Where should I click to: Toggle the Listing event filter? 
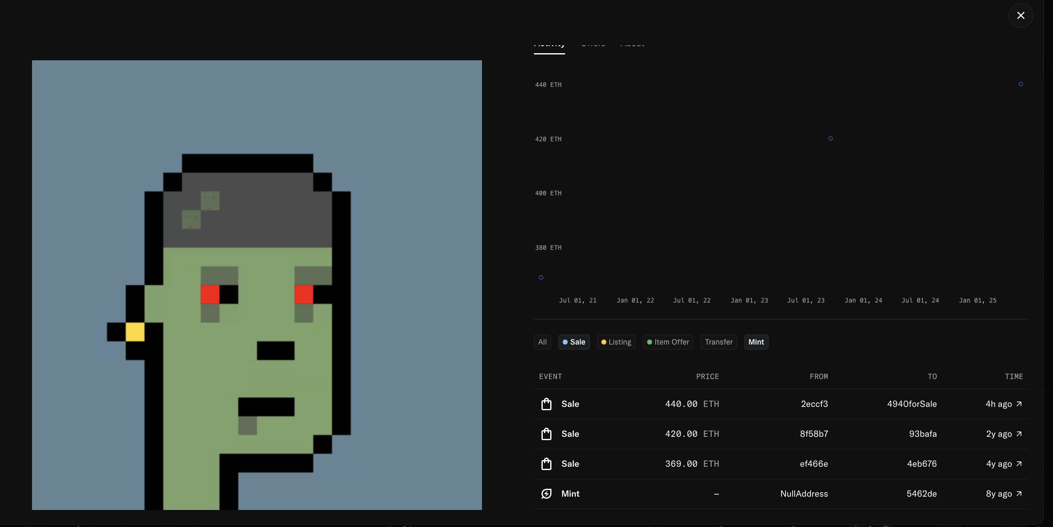(616, 342)
